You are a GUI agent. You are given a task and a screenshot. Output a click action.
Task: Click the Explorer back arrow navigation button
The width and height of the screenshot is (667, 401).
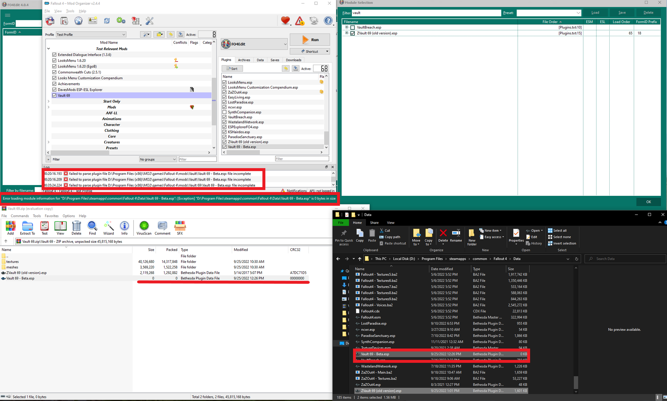[338, 259]
